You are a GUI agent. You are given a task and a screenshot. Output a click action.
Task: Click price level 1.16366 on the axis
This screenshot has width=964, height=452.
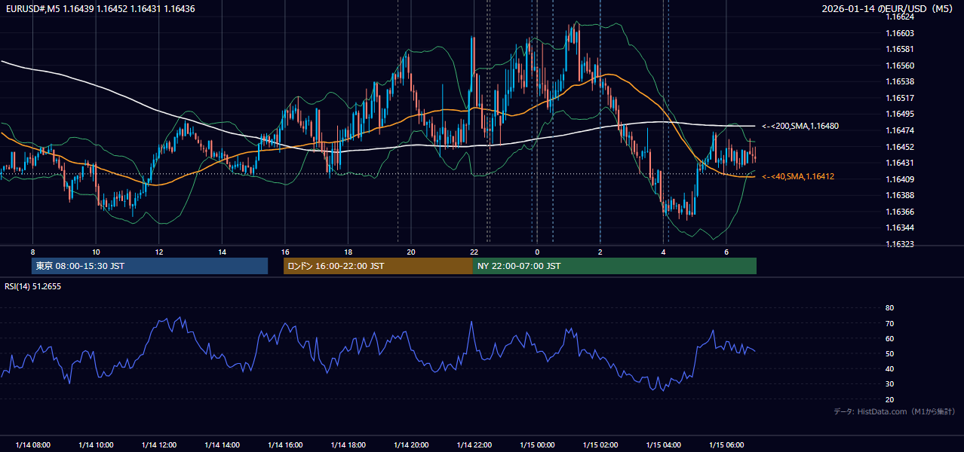[899, 212]
